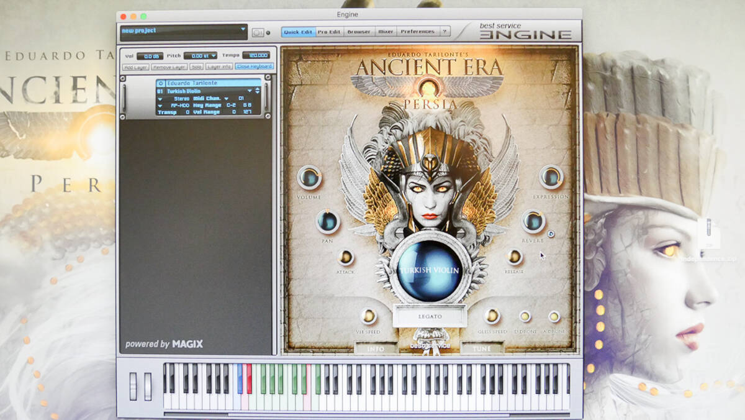This screenshot has height=420, width=745.
Task: Open the Preferences tab
Action: (x=417, y=32)
